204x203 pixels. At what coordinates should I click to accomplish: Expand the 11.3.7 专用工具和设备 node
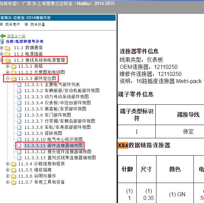point(8,182)
